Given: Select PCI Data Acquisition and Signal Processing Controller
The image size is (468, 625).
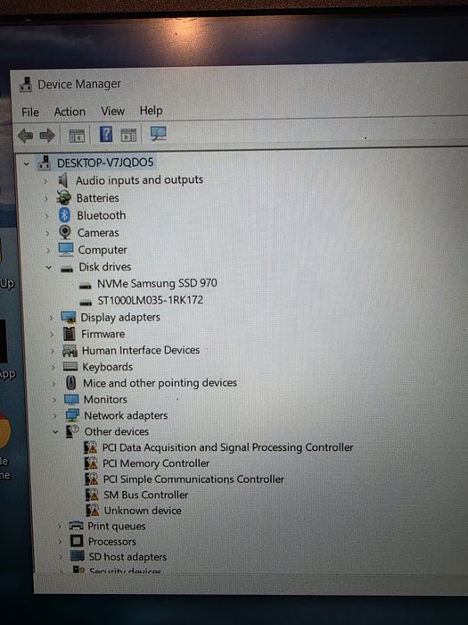Looking at the screenshot, I should point(227,447).
